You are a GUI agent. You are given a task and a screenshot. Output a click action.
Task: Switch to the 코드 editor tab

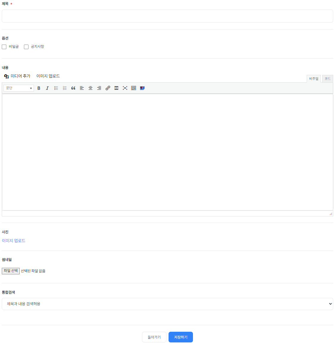pyautogui.click(x=328, y=79)
